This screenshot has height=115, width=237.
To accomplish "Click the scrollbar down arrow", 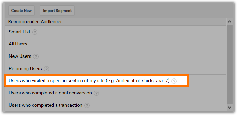I will pos(230,108).
